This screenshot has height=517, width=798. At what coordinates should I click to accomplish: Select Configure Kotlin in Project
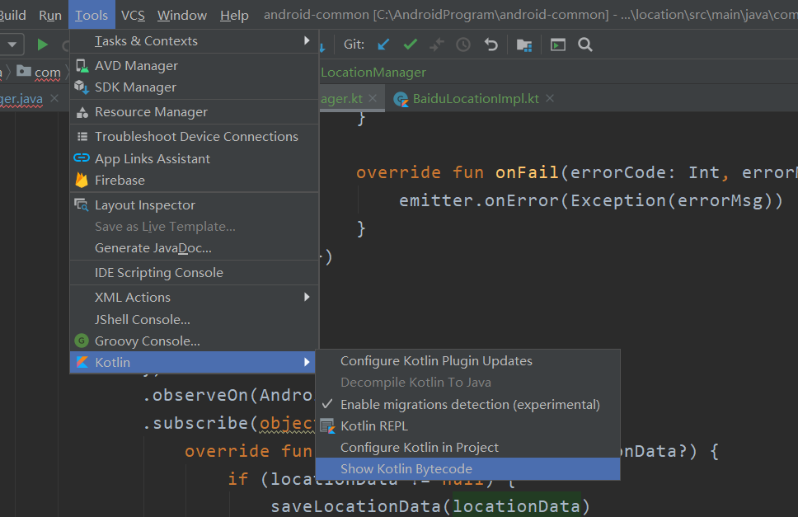(x=467, y=447)
